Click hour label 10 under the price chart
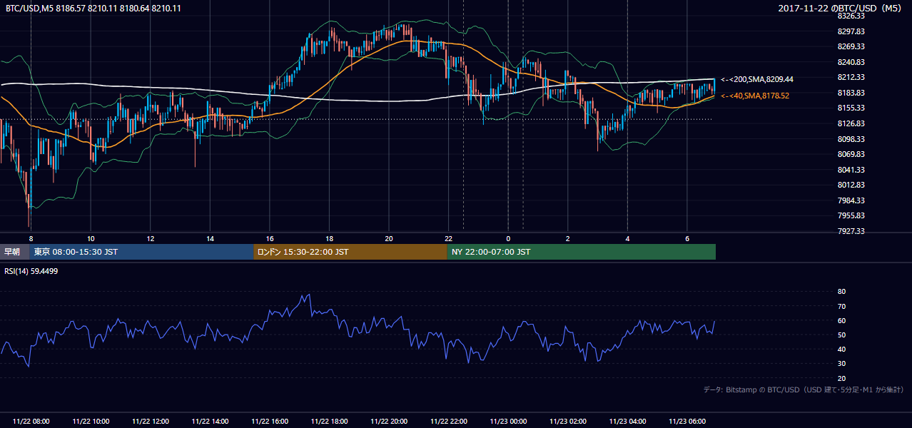Screen dimensions: 912x428 tap(91, 238)
